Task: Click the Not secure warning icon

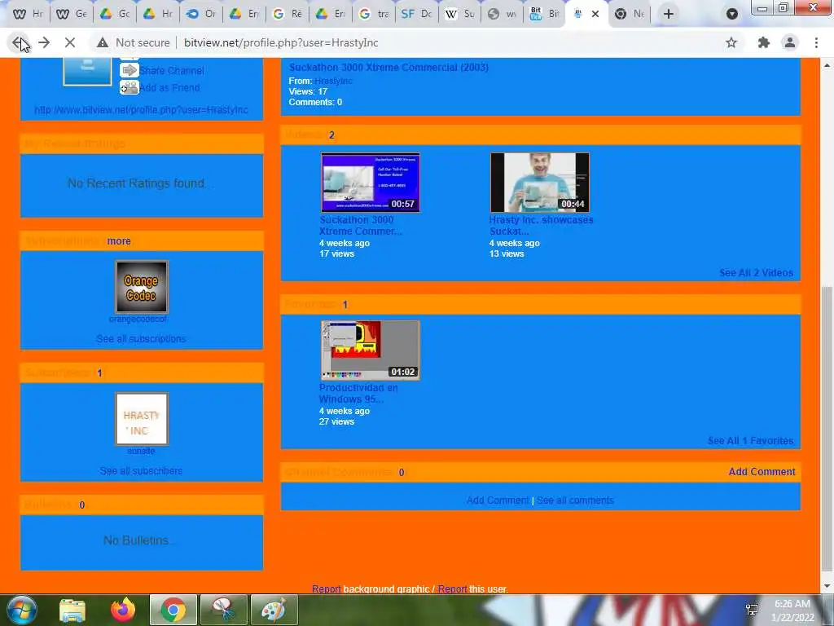Action: [102, 42]
